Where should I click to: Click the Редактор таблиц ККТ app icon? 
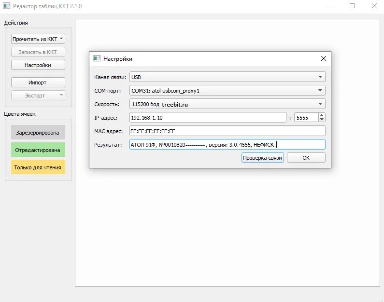point(7,6)
